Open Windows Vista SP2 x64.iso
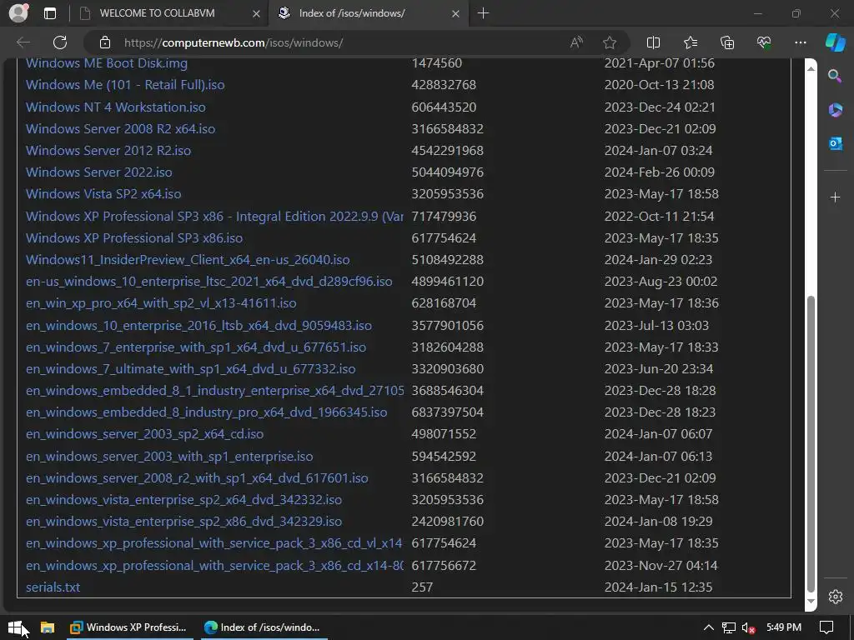Image resolution: width=854 pixels, height=640 pixels. click(103, 194)
